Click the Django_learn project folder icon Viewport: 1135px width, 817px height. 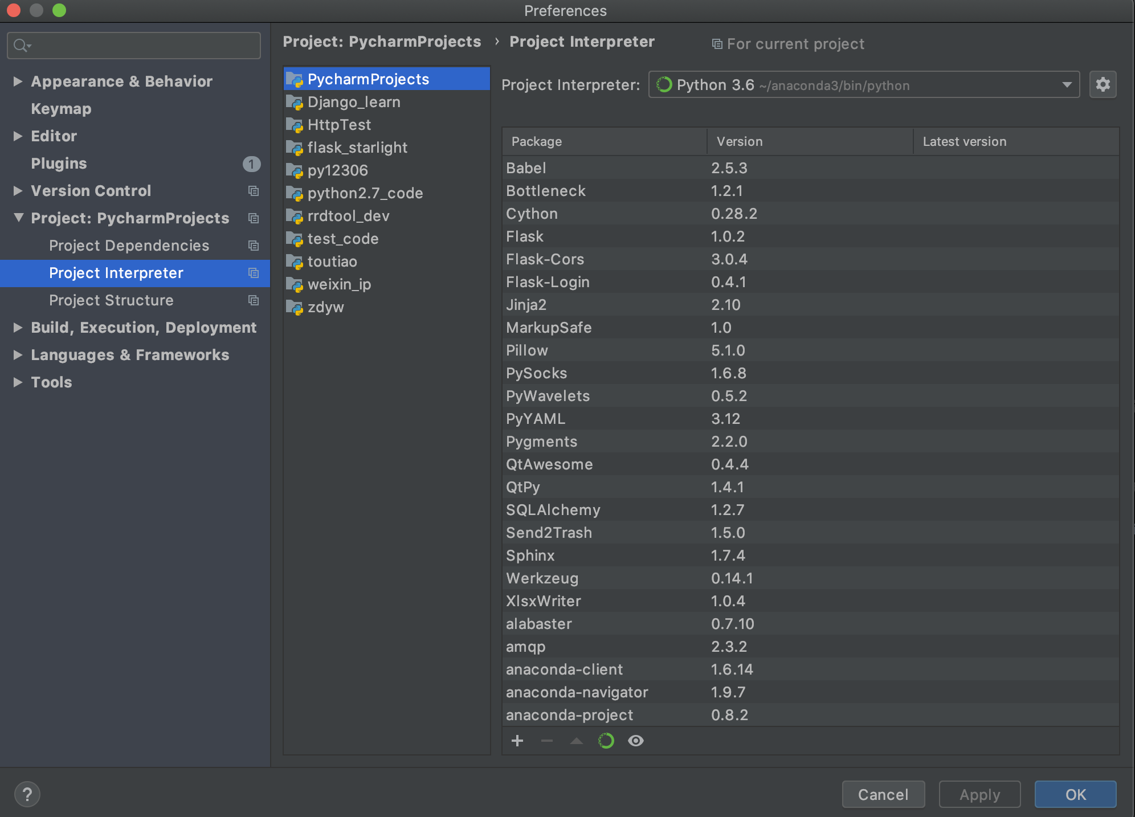point(295,103)
